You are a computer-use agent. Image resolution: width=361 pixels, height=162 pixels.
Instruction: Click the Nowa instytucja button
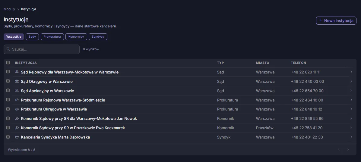click(x=336, y=21)
